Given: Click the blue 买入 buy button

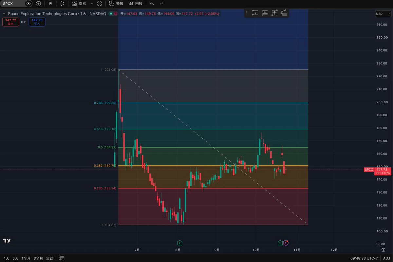Looking at the screenshot, I should tap(37, 22).
